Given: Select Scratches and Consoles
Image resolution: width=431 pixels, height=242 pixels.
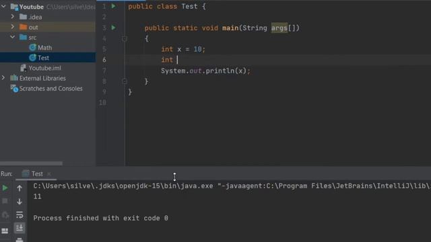Looking at the screenshot, I should (x=51, y=88).
